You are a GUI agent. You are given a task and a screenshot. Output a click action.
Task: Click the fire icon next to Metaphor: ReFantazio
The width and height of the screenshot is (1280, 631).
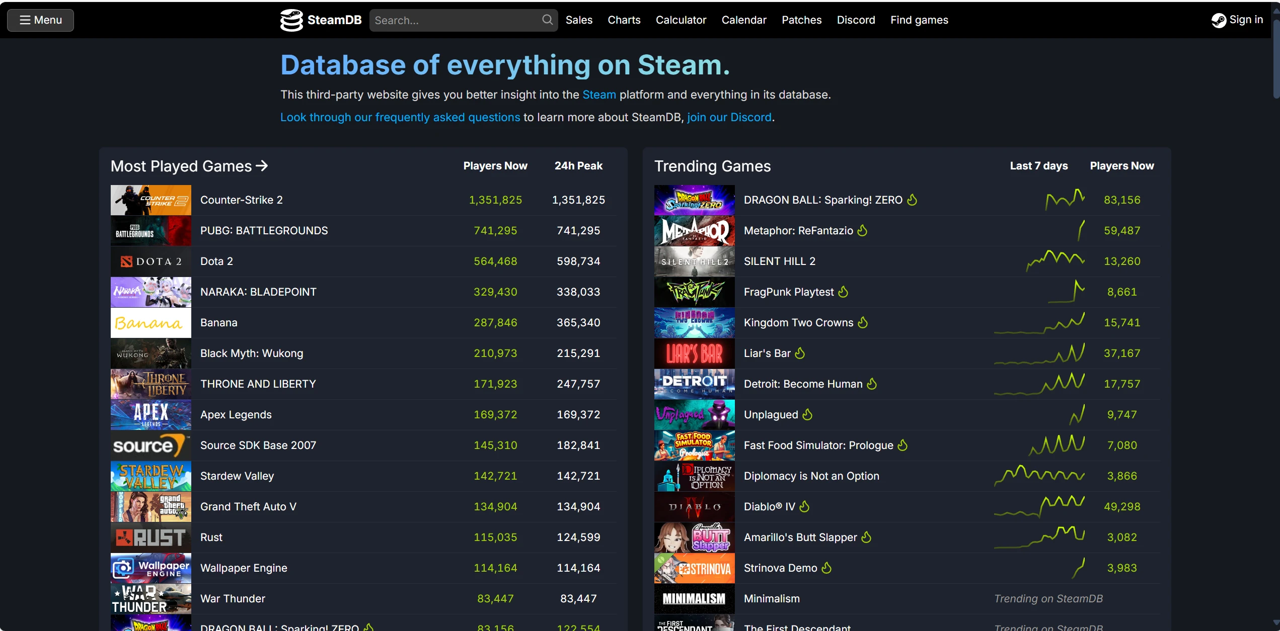coord(862,230)
